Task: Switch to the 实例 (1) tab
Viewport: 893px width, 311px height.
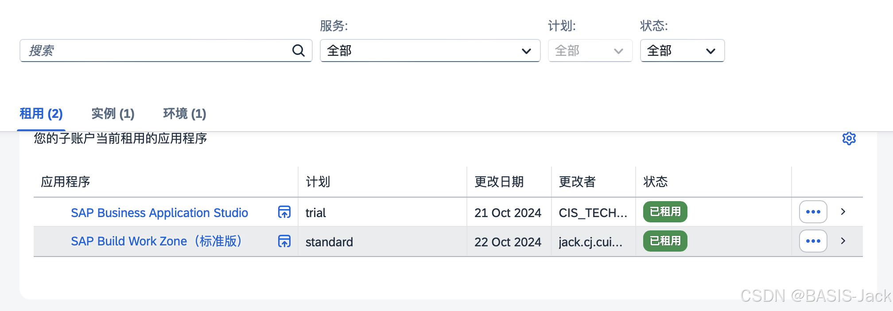Action: 113,114
